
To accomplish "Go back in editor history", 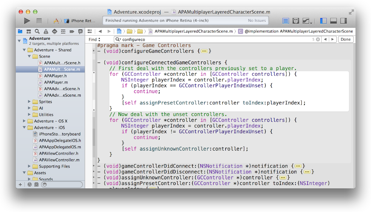I will click(x=100, y=31).
